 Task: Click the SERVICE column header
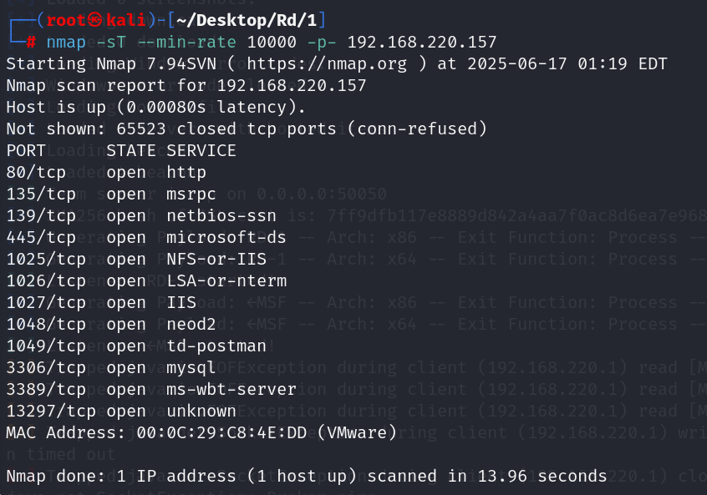pyautogui.click(x=201, y=151)
